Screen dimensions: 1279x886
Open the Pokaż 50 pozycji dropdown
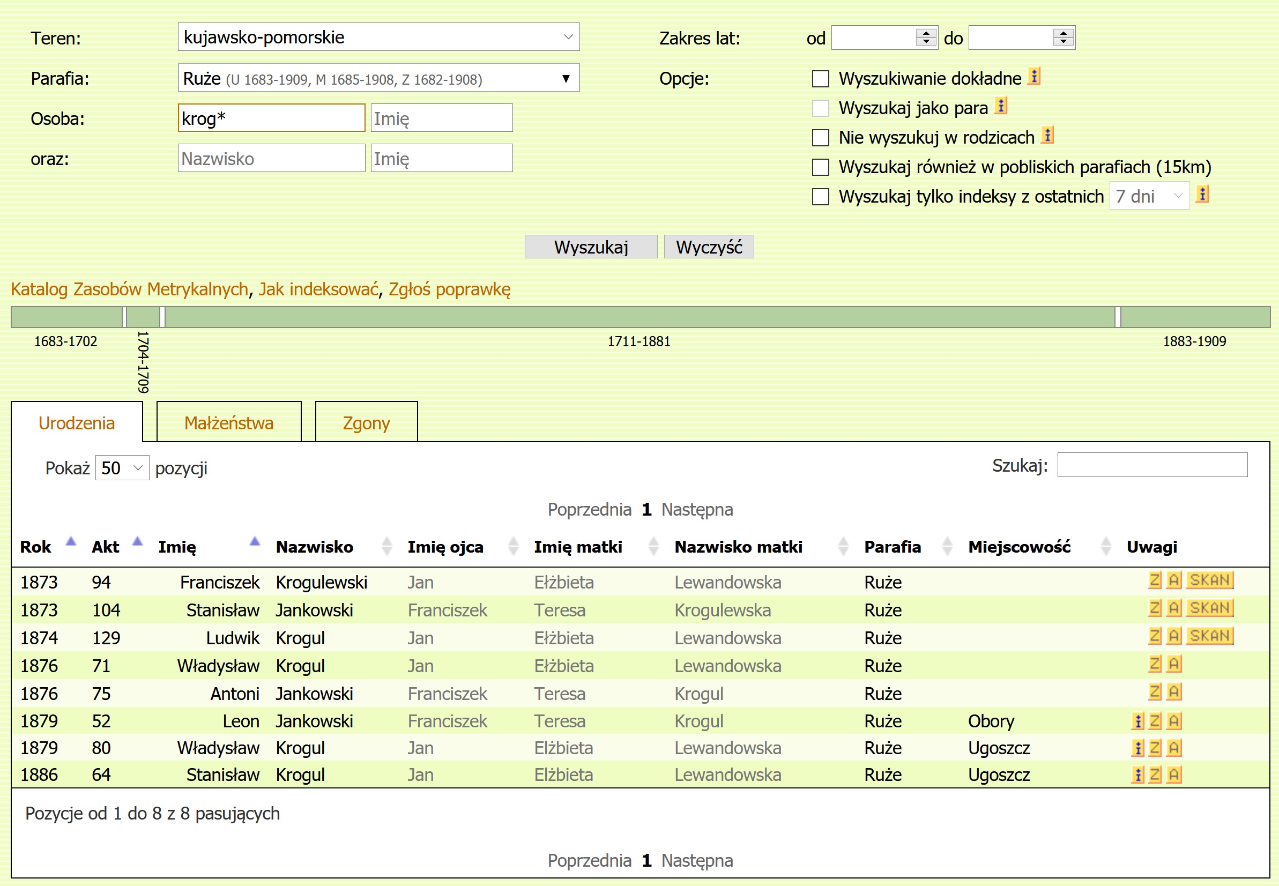pos(122,468)
